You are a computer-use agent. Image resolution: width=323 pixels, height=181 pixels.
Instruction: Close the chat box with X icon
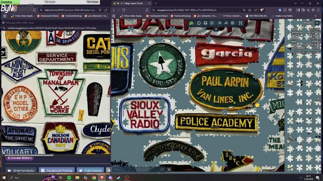click(169, 170)
